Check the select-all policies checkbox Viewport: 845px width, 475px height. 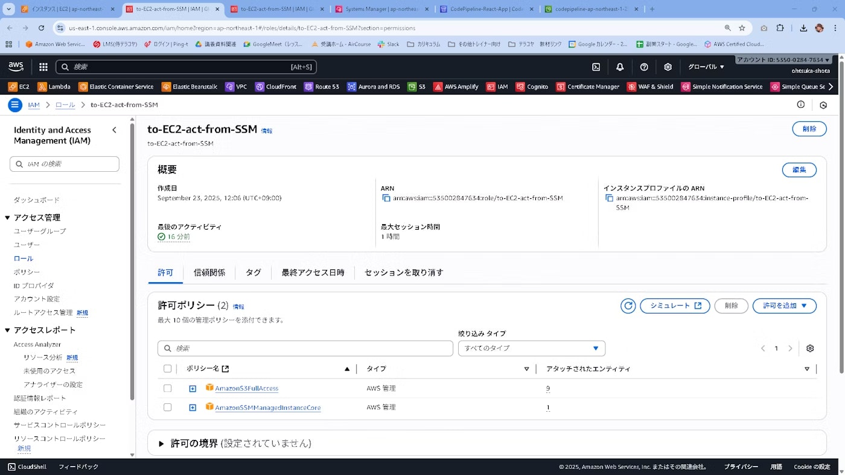[167, 368]
